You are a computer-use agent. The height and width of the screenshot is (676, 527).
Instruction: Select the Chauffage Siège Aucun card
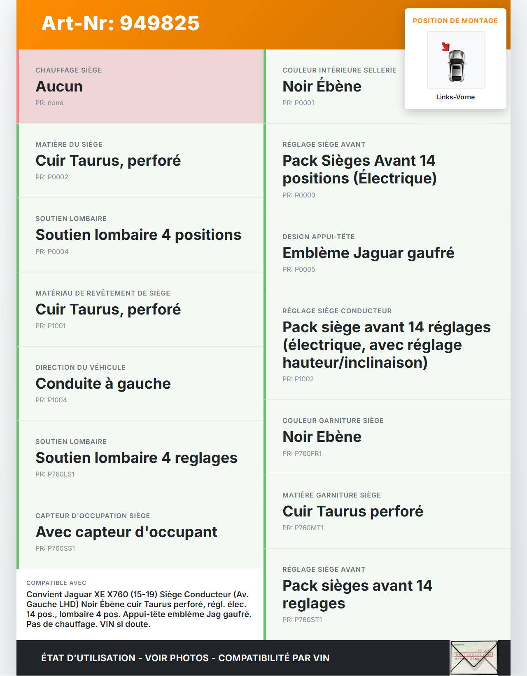coord(140,87)
